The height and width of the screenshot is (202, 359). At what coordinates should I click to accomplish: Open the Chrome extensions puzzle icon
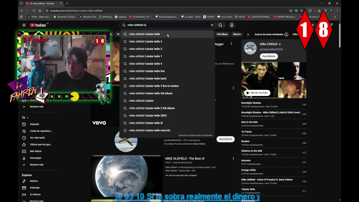(x=310, y=11)
